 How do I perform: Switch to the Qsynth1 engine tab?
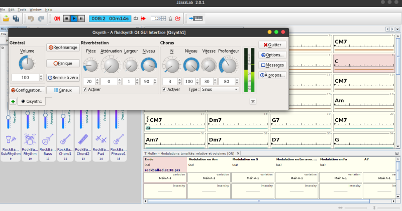click(32, 101)
